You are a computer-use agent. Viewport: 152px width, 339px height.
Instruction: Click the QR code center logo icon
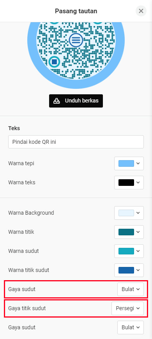[x=76, y=40]
